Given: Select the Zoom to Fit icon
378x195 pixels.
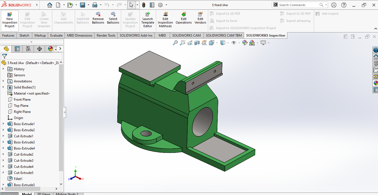Looking at the screenshot, I should point(175,43).
